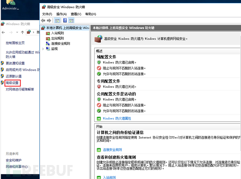Select 入站规则 in the tree
The width and height of the screenshot is (241, 179).
[58, 33]
